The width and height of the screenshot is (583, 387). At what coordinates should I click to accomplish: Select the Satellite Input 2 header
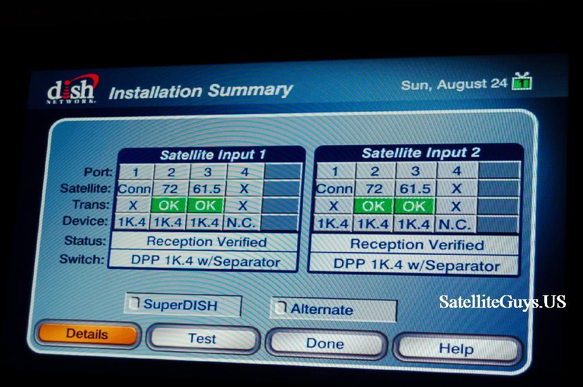click(421, 153)
